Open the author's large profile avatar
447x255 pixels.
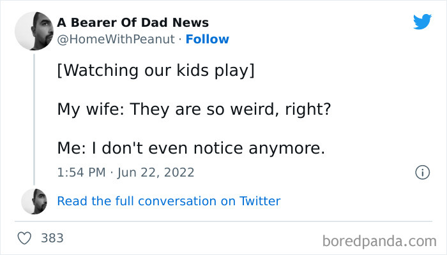(x=34, y=31)
